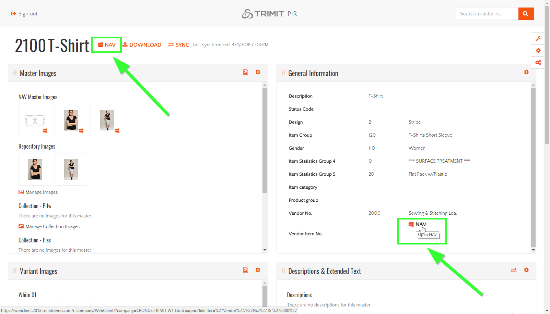550x314 pixels.
Task: Open NAV link next to the 2100 T-Shirt title
Action: pyautogui.click(x=107, y=45)
